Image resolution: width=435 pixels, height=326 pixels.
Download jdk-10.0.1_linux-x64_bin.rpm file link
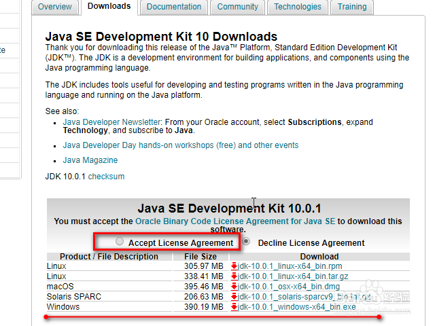tap(290, 266)
